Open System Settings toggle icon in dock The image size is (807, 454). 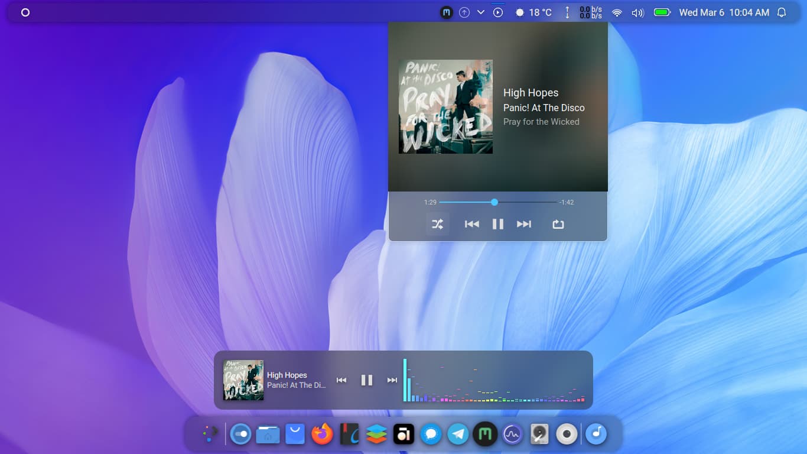click(x=240, y=434)
